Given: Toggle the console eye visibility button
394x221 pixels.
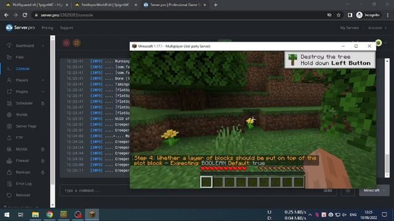Looking at the screenshot, I should tap(348, 190).
